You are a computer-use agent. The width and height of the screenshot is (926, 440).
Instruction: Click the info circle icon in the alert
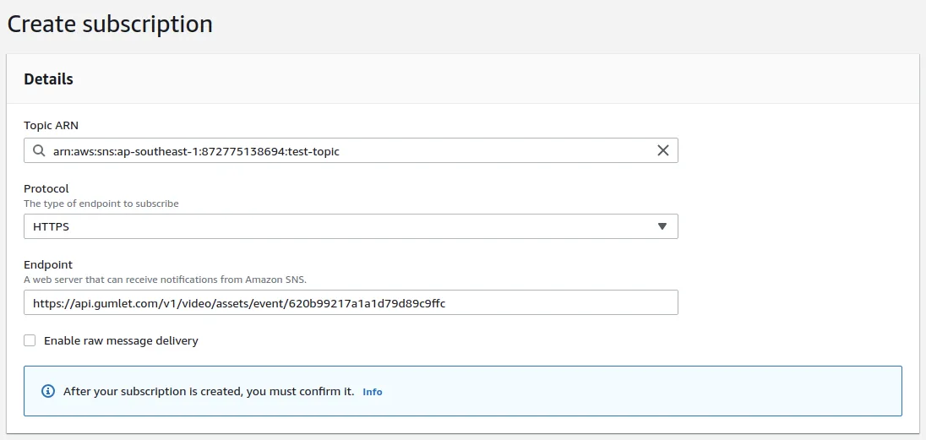click(x=48, y=392)
